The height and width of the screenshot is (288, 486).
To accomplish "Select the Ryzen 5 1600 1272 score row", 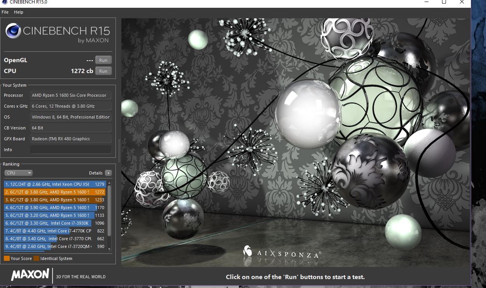I will [55, 192].
